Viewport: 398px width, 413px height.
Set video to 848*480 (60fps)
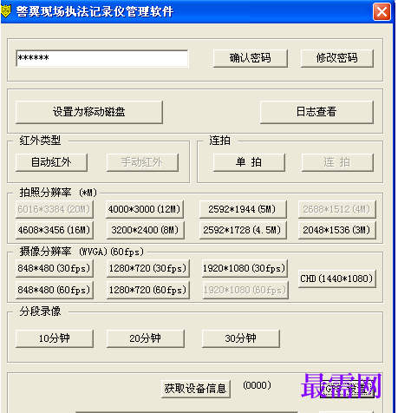[55, 290]
